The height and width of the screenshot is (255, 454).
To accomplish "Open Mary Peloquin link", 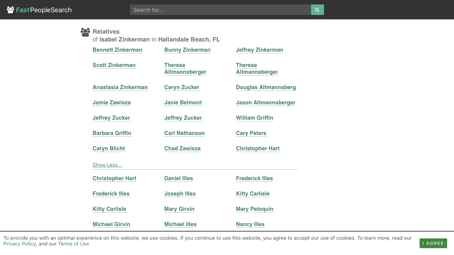I will [x=255, y=209].
